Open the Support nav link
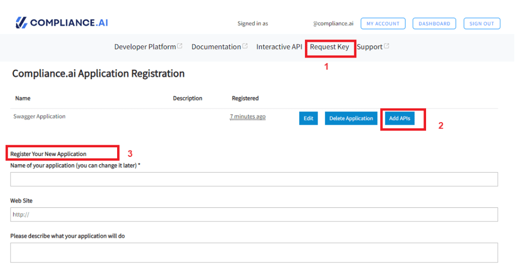Screen dimensions: 523x275 click(x=370, y=47)
